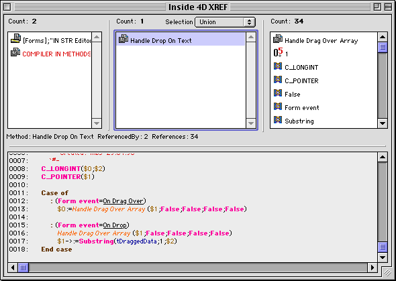Click up arrow of middle list scrollbar
Screen dimensions: 396x281
pyautogui.click(x=251, y=37)
